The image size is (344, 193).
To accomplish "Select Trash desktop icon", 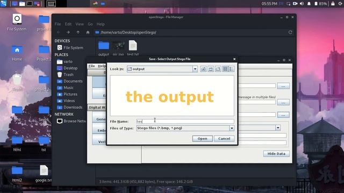I will [17, 83].
